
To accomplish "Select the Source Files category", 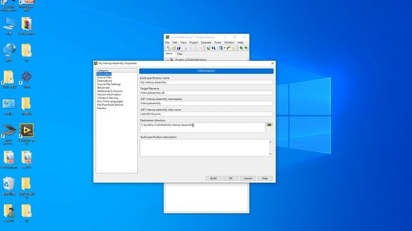I will [104, 78].
